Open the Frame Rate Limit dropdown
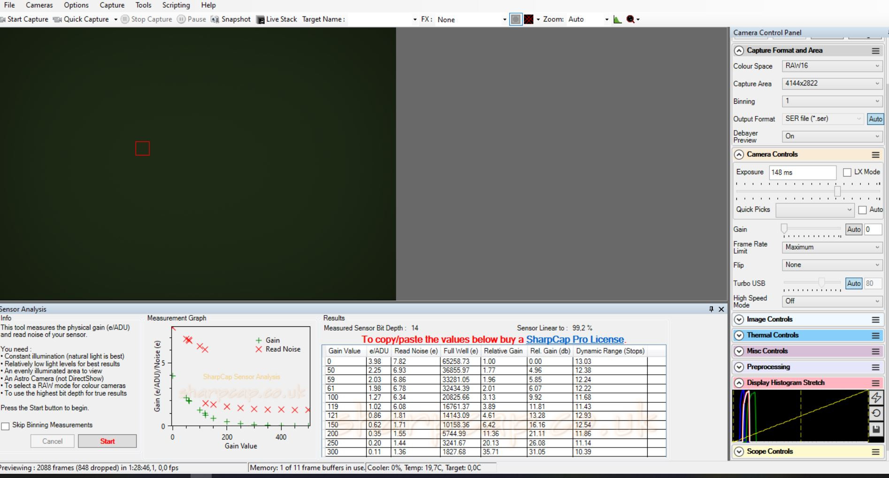This screenshot has width=889, height=478. [x=832, y=247]
